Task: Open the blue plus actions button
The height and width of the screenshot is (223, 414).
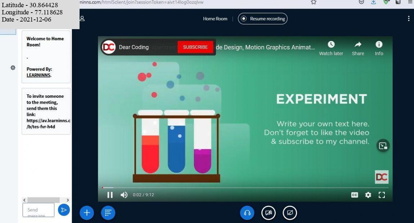Action: tap(87, 213)
